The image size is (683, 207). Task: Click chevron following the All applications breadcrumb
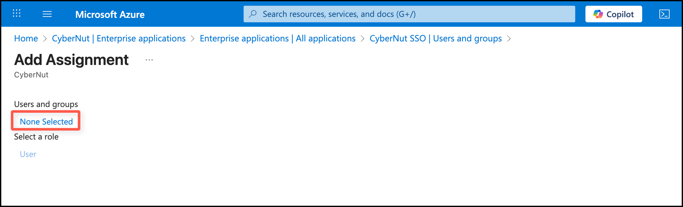point(363,39)
